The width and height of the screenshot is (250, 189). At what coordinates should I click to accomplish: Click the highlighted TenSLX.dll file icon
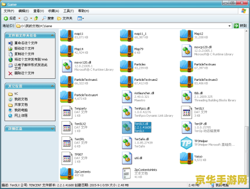tap(127, 127)
